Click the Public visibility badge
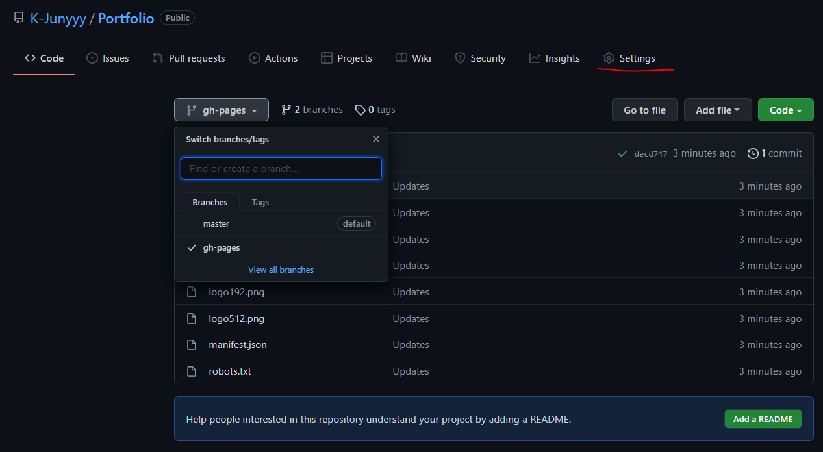823x452 pixels. pos(177,18)
